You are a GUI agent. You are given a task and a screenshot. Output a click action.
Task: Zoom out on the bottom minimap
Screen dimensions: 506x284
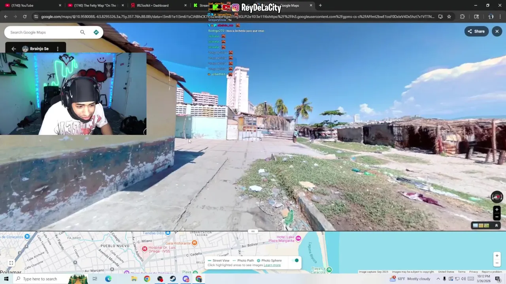point(497,263)
